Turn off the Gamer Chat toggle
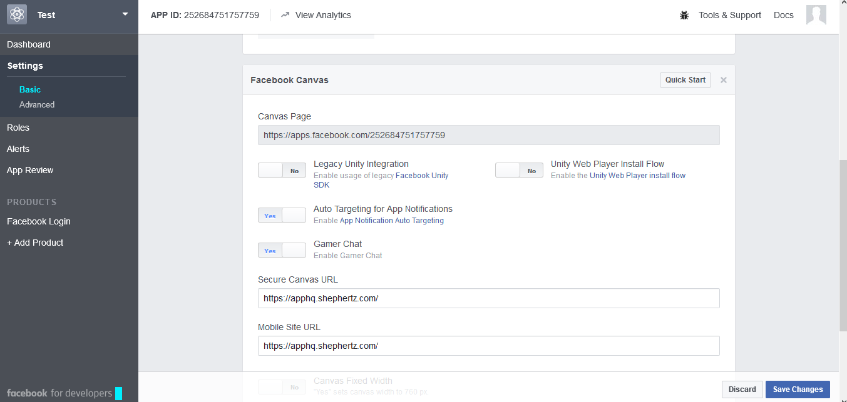 pyautogui.click(x=282, y=251)
